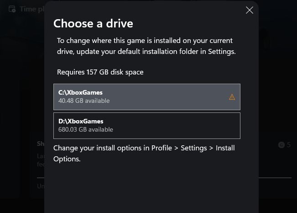Click the gamerscore value 5
Viewport: 297px width, 213px height.
(288, 145)
